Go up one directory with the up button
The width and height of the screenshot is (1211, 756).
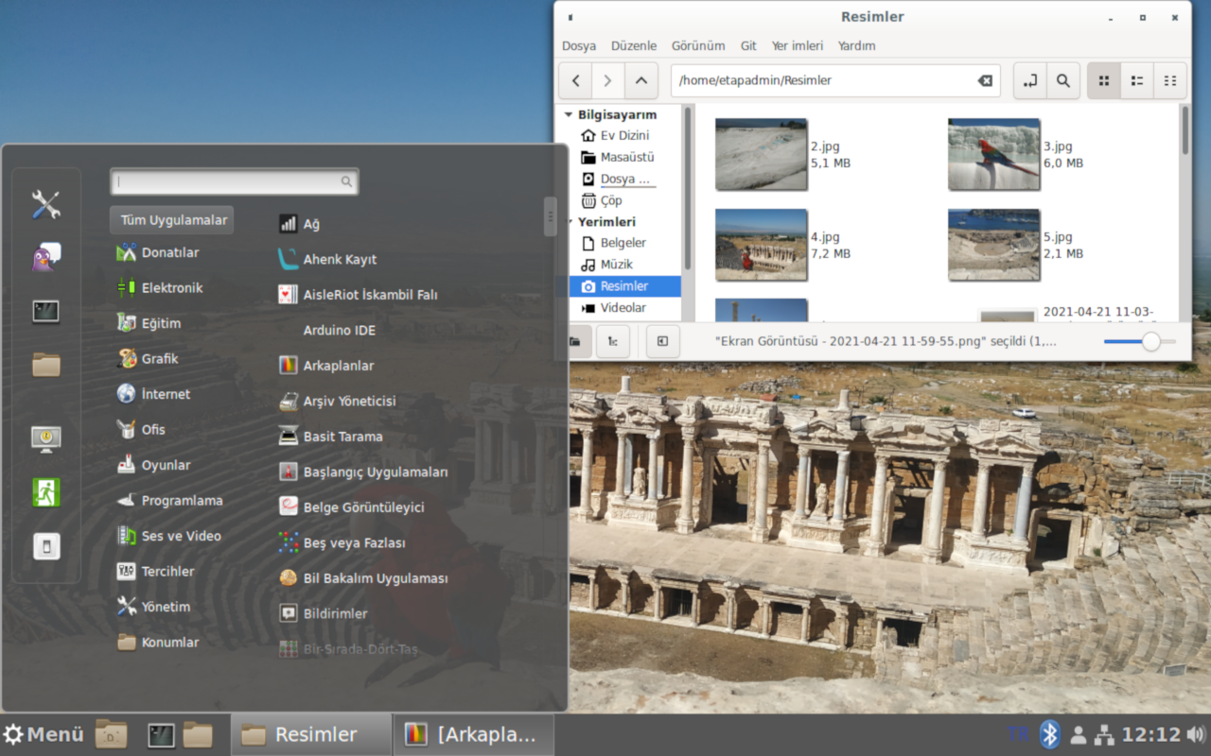point(641,80)
